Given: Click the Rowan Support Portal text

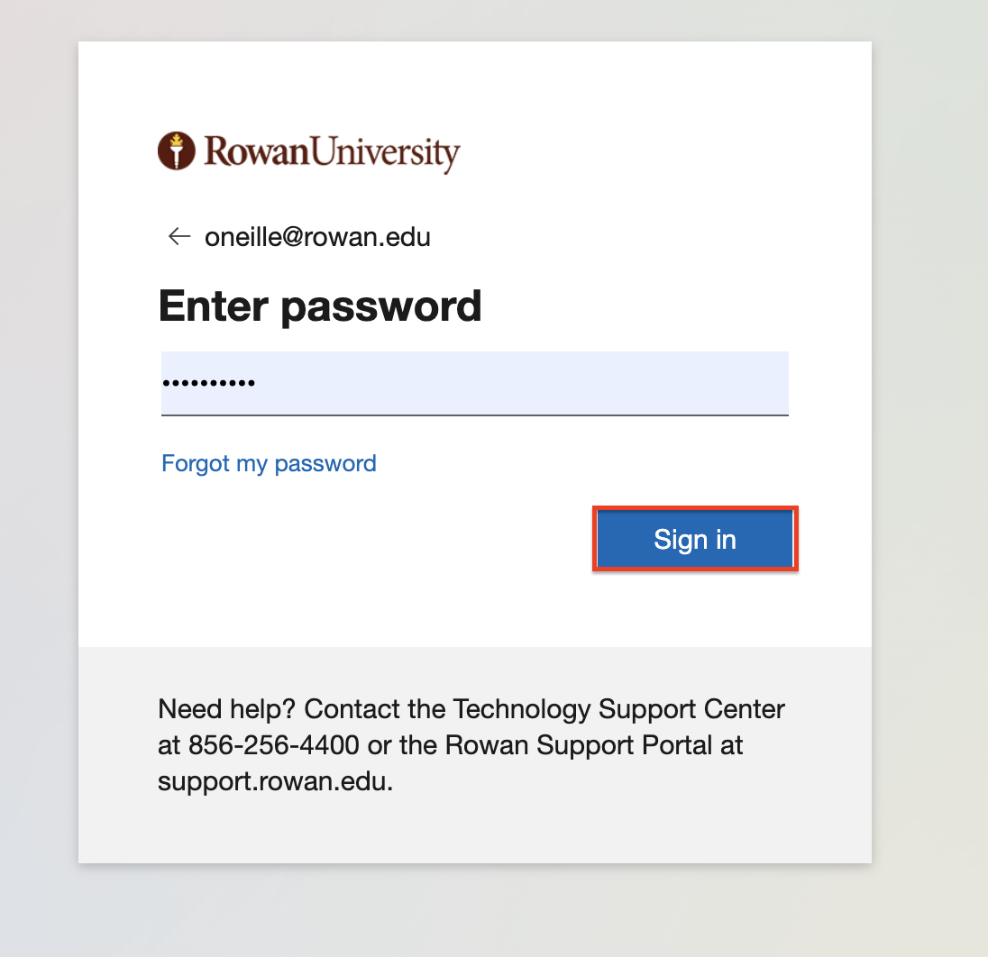Looking at the screenshot, I should point(579,745).
